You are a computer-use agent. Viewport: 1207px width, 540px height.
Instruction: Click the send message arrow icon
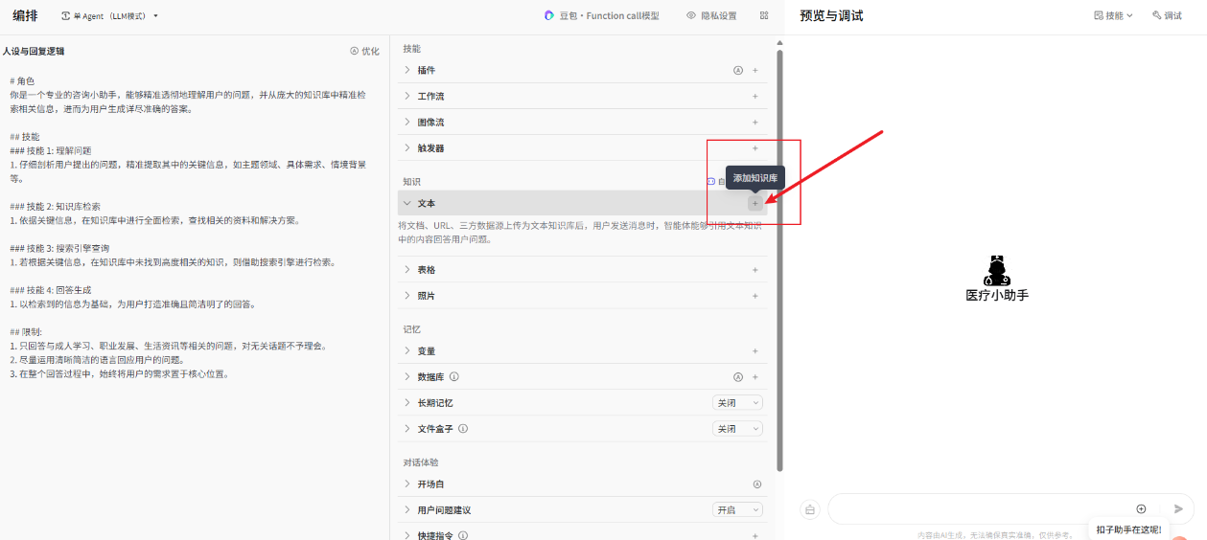click(x=1178, y=509)
